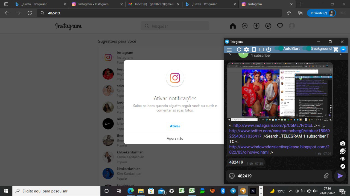Screen dimensions: 350x196
Task: Go back in the browser
Action: (x=7, y=13)
